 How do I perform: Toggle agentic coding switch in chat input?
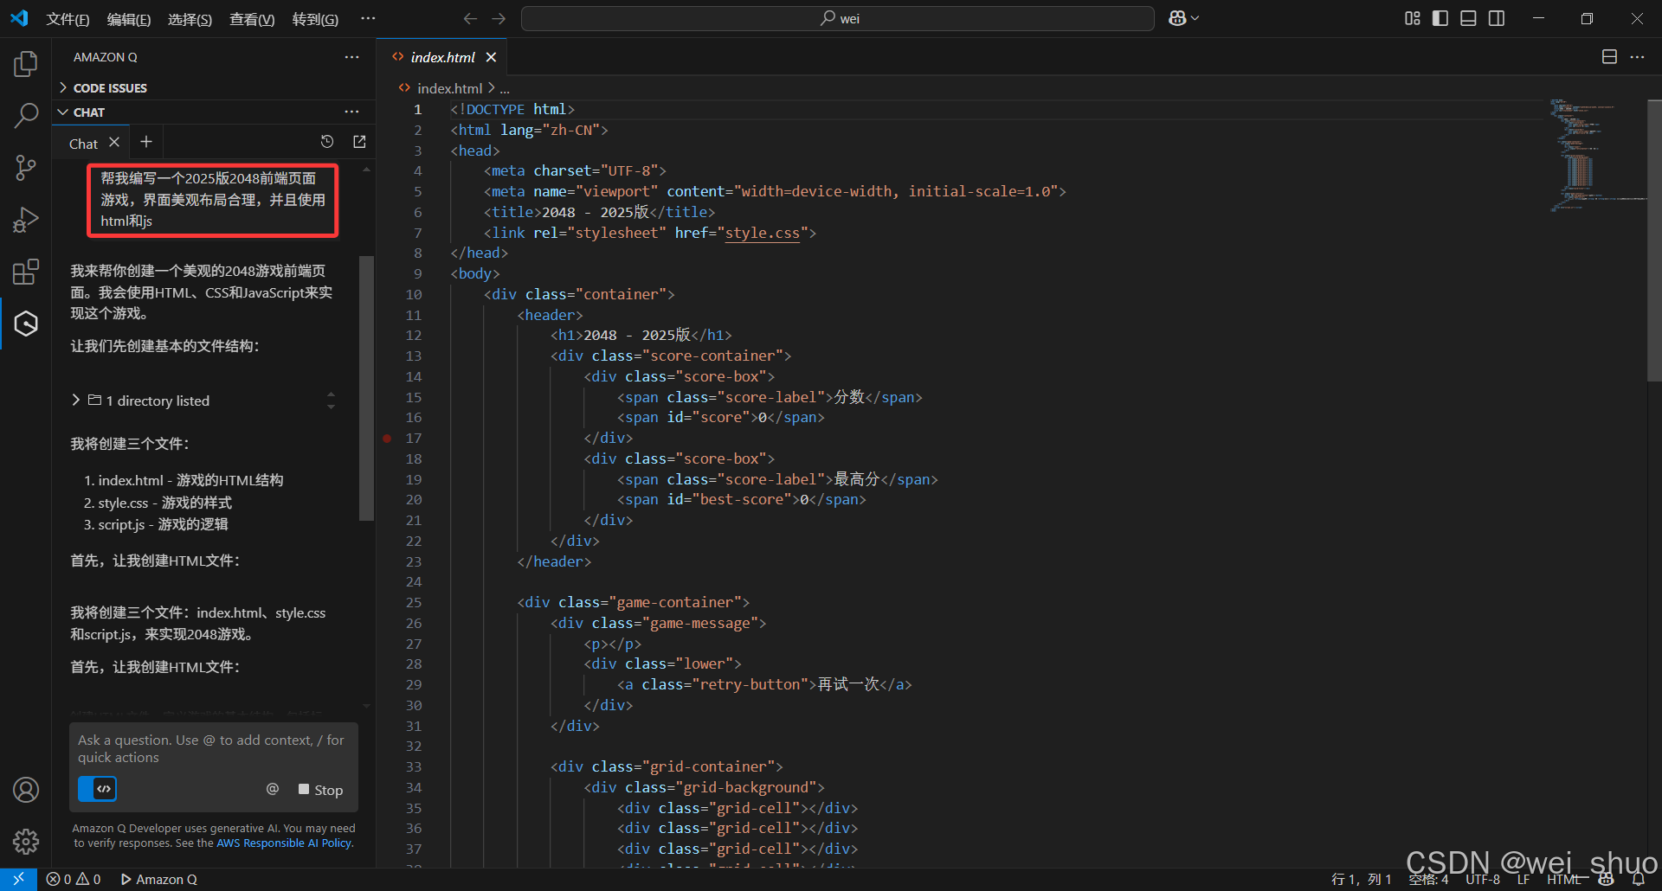(x=98, y=789)
